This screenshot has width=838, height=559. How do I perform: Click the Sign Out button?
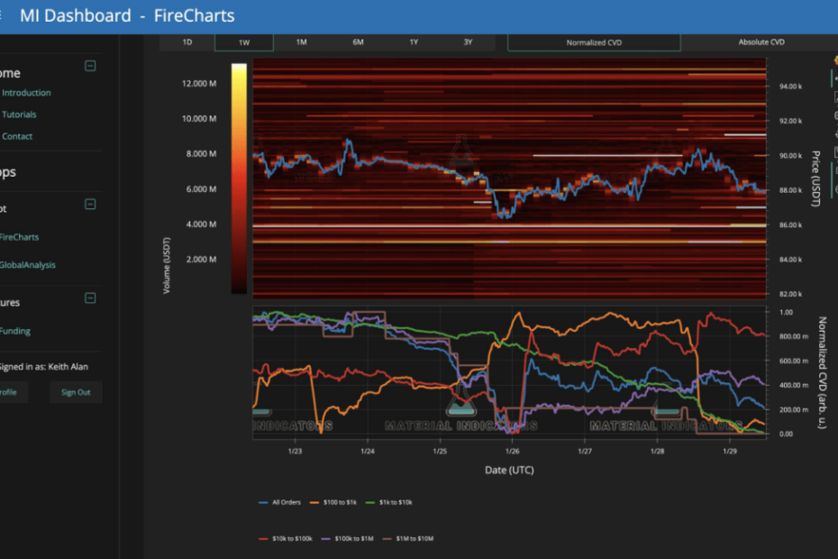pos(75,391)
